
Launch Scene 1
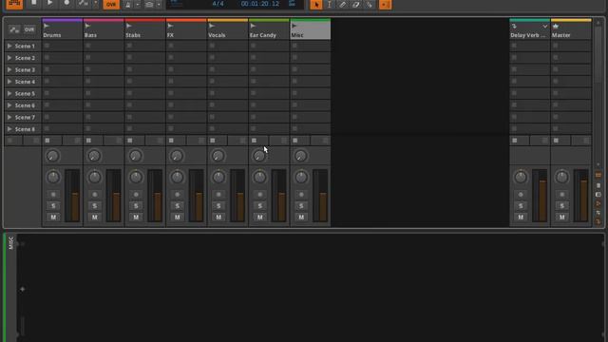pyautogui.click(x=9, y=46)
